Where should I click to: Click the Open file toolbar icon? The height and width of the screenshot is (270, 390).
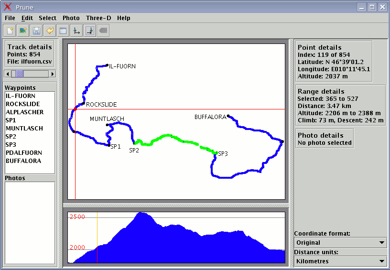point(9,31)
